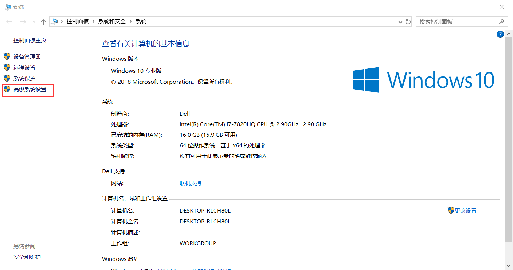Click the full computer name beside 计算机全名
The height and width of the screenshot is (270, 513).
point(205,221)
